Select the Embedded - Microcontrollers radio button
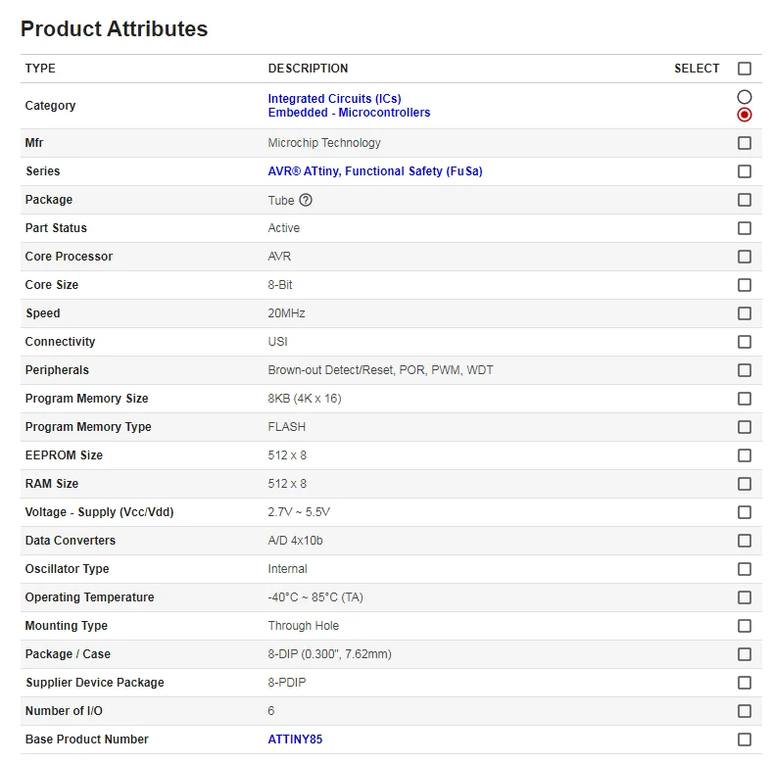 click(x=745, y=115)
